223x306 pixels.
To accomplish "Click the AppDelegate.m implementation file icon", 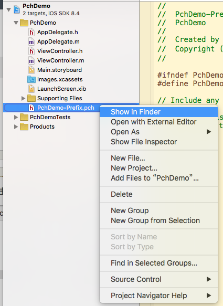I will click(31, 42).
